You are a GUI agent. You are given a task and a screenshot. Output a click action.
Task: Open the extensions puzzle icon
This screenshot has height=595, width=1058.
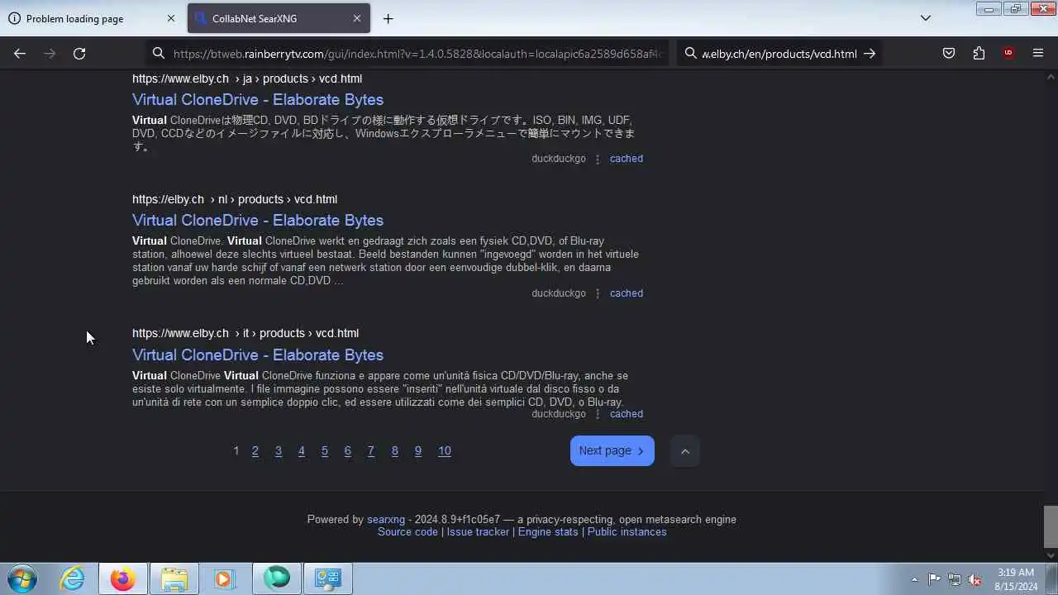click(x=979, y=53)
